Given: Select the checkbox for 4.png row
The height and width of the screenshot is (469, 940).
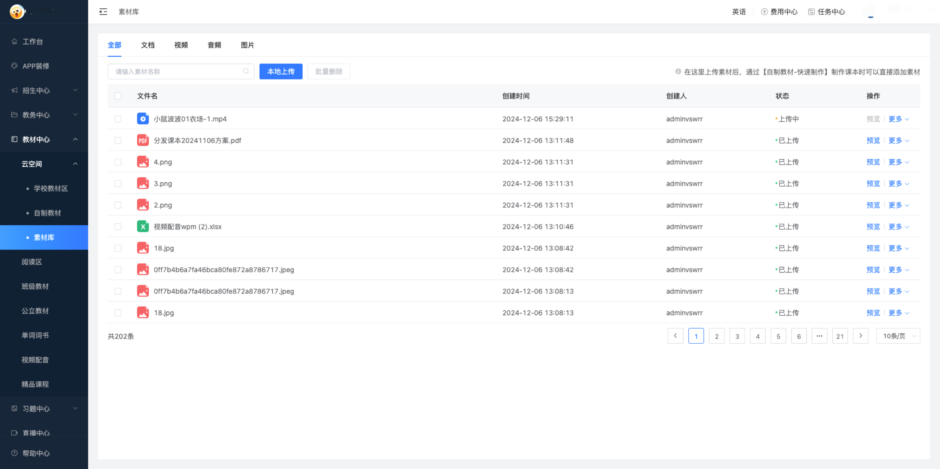Looking at the screenshot, I should (x=118, y=162).
